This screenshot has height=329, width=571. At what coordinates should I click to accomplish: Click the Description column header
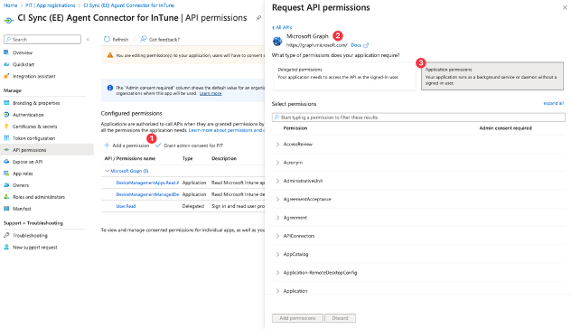click(224, 158)
